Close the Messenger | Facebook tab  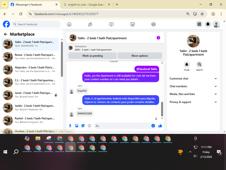click(x=56, y=5)
